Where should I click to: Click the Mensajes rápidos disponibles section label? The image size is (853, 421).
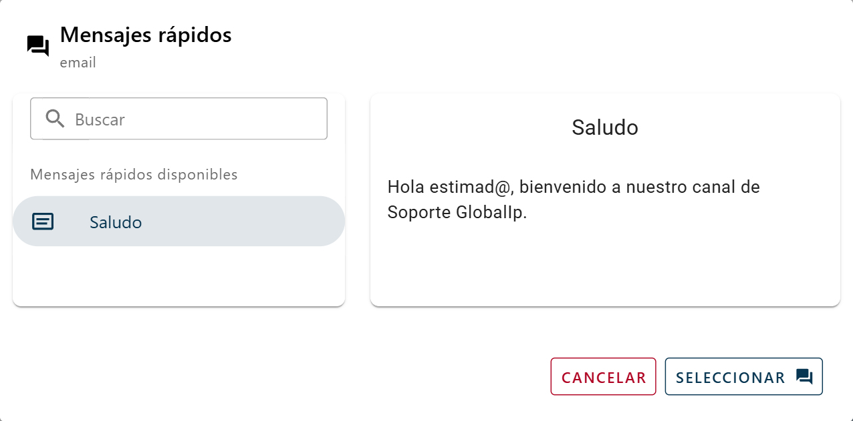tap(133, 174)
